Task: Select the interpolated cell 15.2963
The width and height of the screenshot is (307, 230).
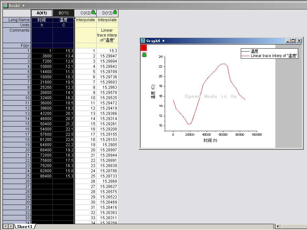Action: click(107, 87)
